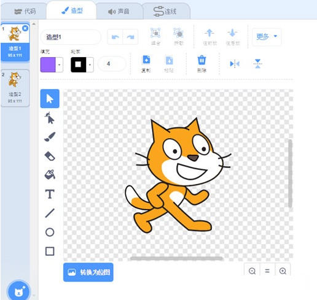Click the Choose a Costume cat button

tap(19, 291)
